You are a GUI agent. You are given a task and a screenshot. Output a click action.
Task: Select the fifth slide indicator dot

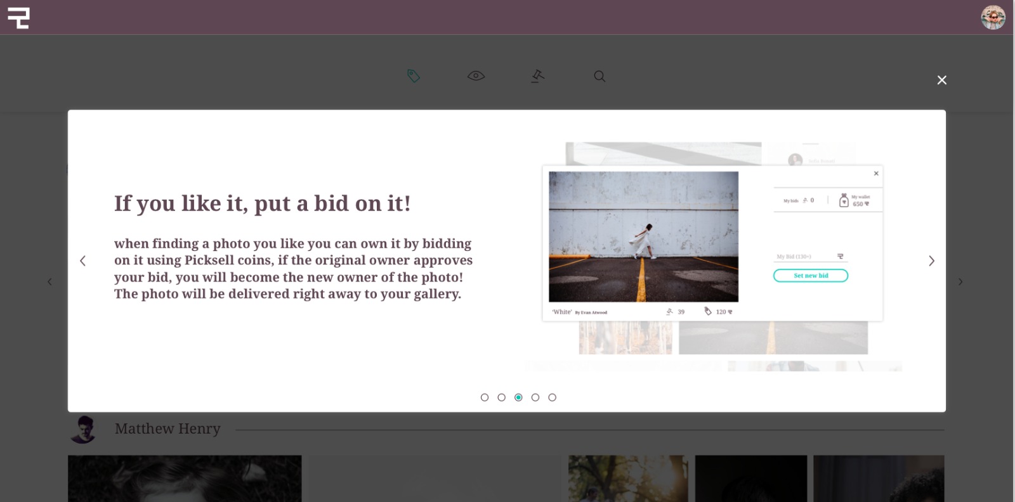552,397
